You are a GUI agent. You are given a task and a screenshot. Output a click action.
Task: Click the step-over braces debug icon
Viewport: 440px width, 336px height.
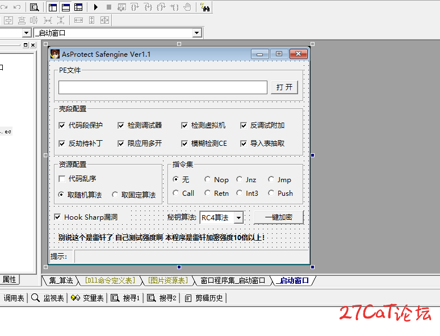pyautogui.click(x=135, y=7)
